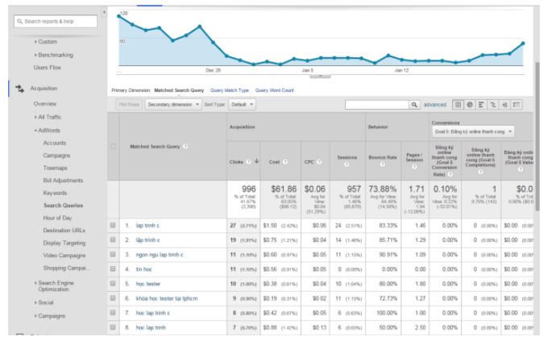Viewport: 556px width, 341px height.
Task: Check the 'tin hoc' row checkbox
Action: (x=113, y=269)
